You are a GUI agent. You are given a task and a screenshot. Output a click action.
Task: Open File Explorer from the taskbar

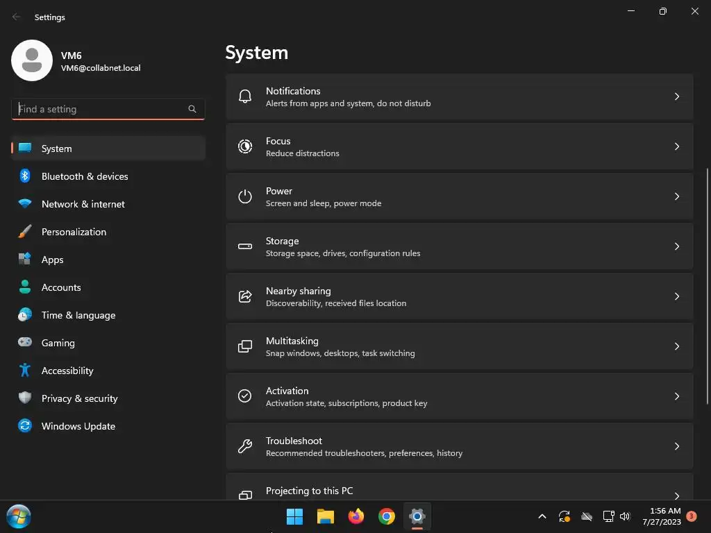click(x=325, y=516)
